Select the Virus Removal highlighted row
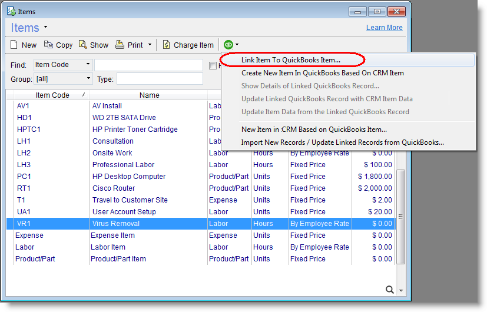This screenshot has height=312, width=487. pos(201,224)
